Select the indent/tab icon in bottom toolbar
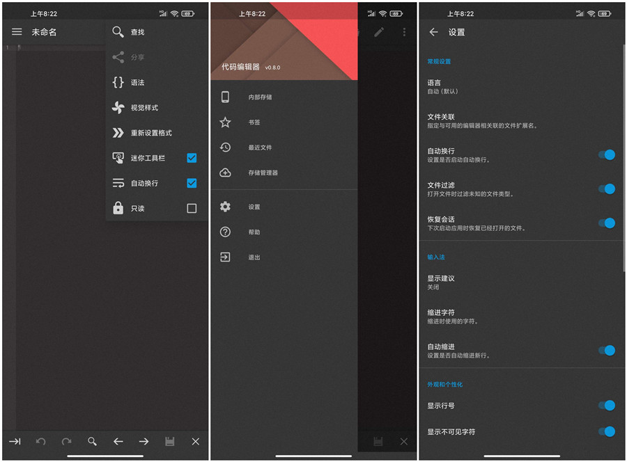This screenshot has height=462, width=627. click(x=14, y=441)
